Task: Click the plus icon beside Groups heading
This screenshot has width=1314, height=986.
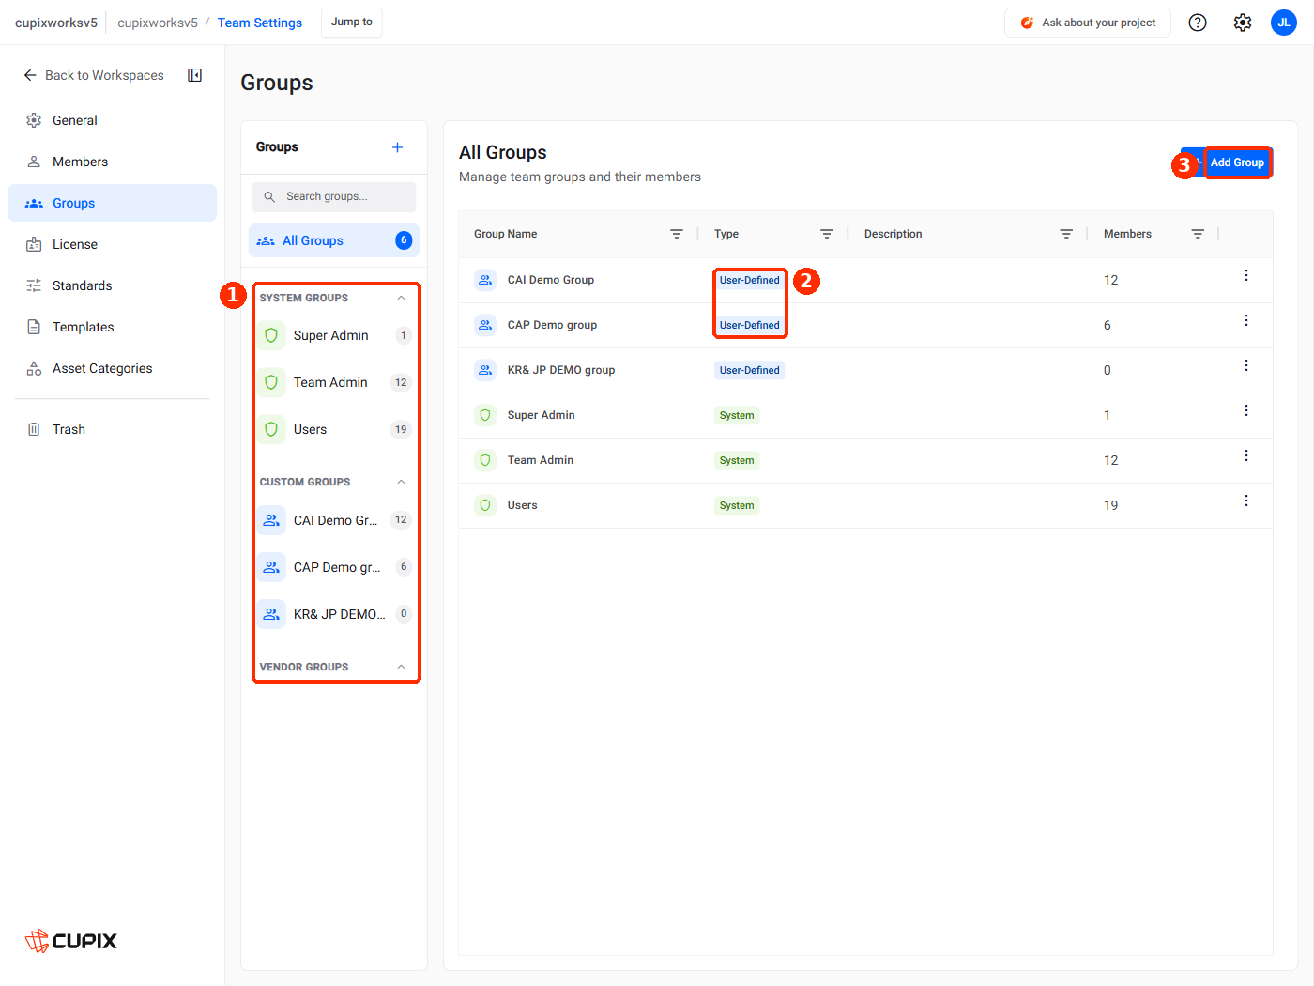Action: click(x=398, y=147)
